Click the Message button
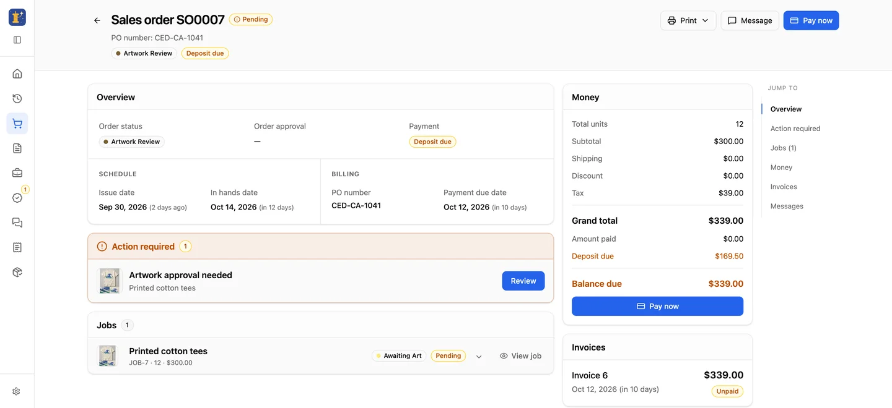892x408 pixels. click(x=750, y=20)
